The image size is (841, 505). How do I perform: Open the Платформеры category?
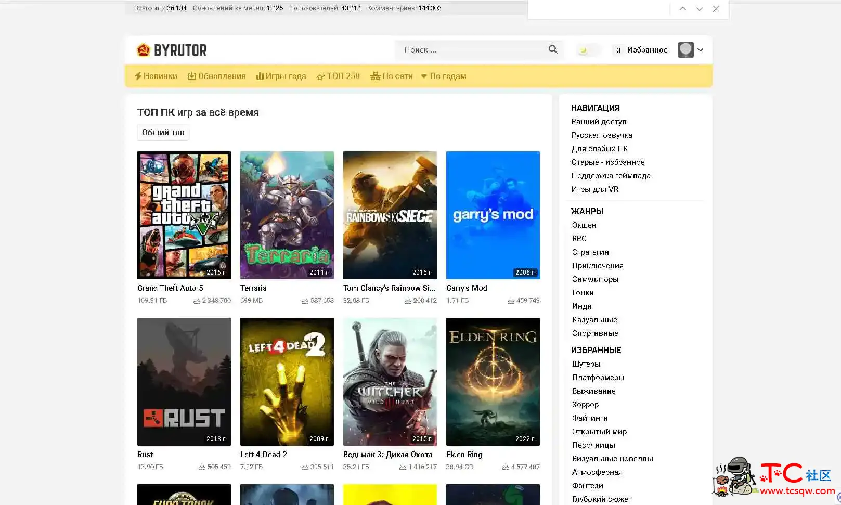coord(598,378)
